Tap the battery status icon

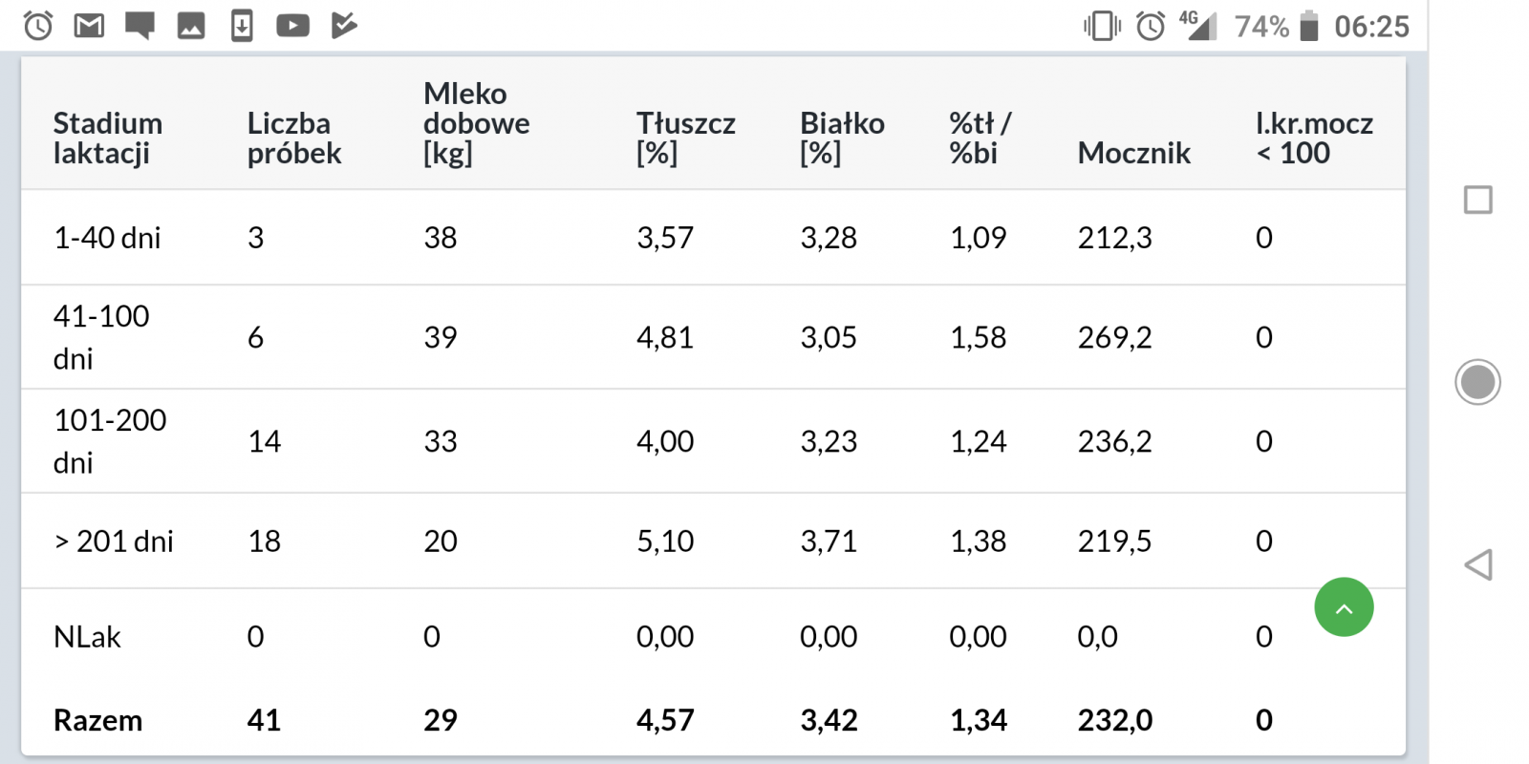(1309, 26)
